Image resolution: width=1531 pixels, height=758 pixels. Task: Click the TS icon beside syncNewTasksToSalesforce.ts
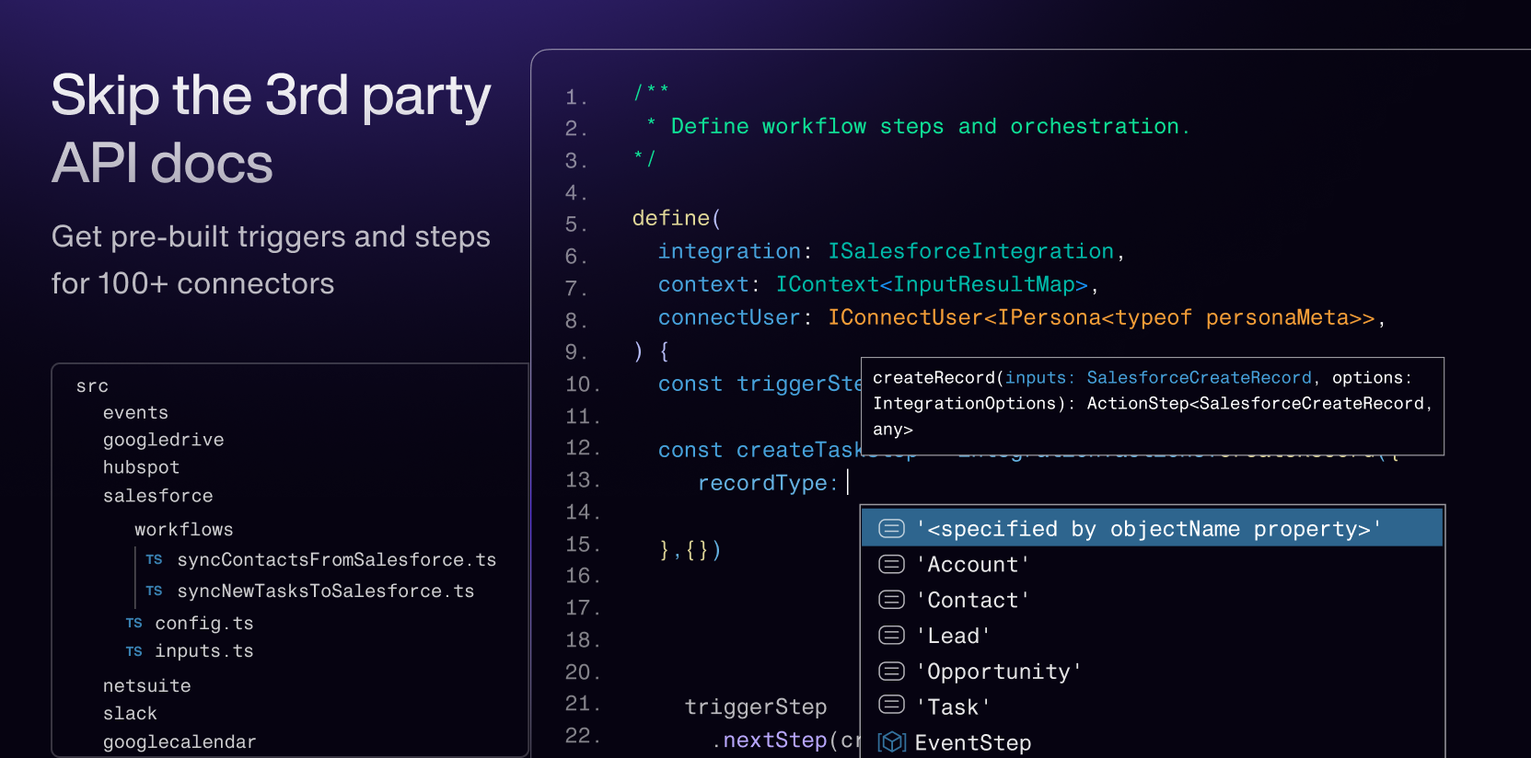pos(154,591)
